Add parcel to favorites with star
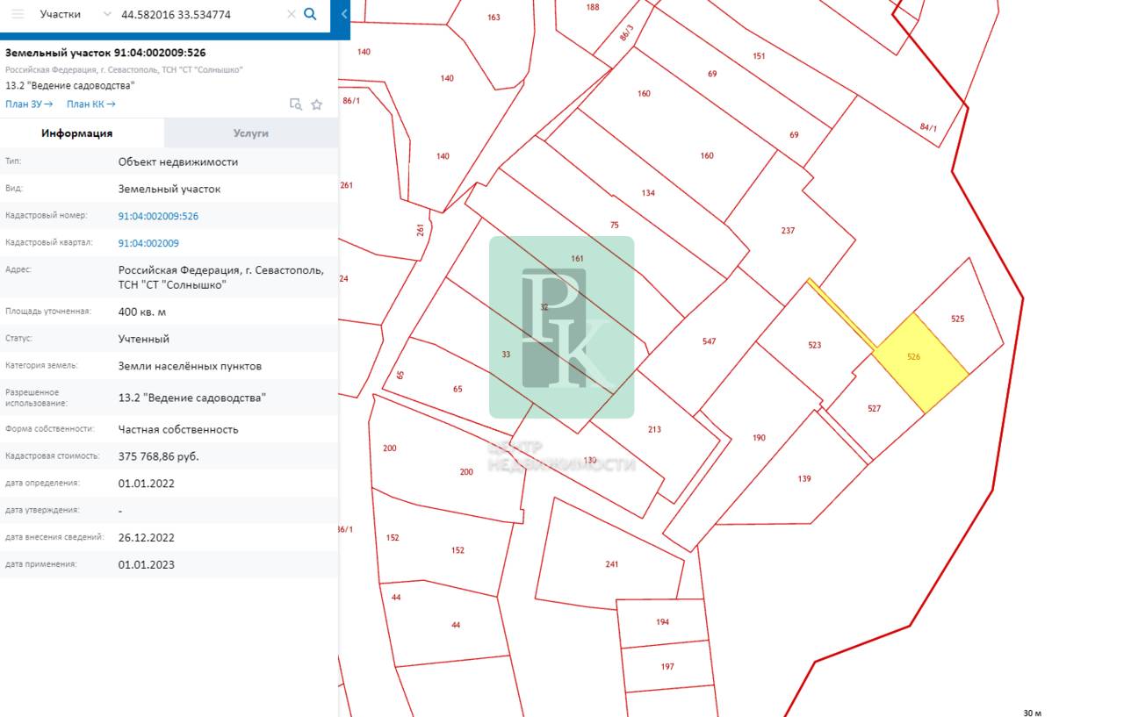 (x=317, y=104)
